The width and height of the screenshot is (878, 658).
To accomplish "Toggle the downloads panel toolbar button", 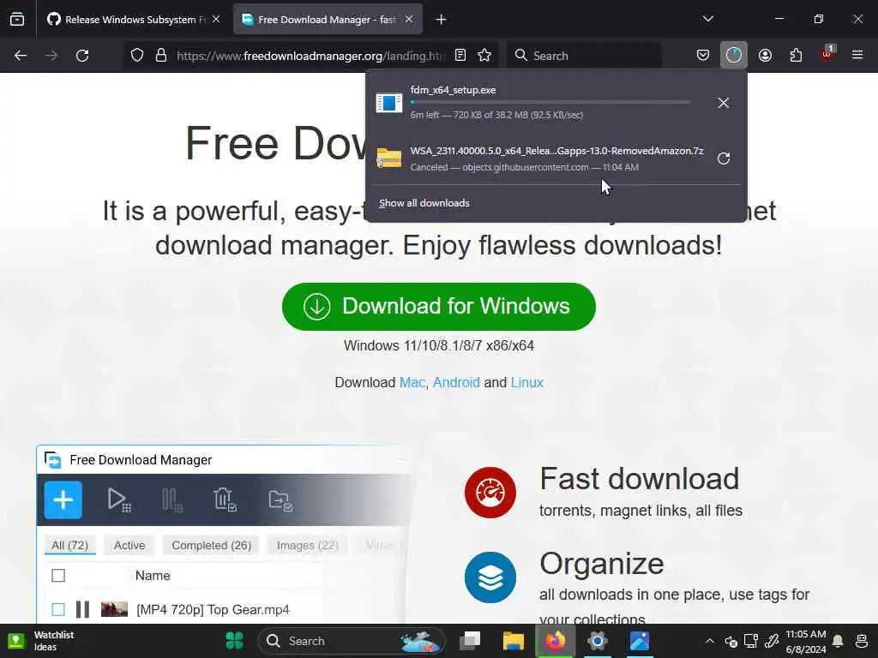I will (734, 55).
